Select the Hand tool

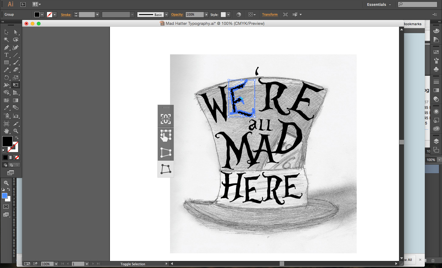6,131
